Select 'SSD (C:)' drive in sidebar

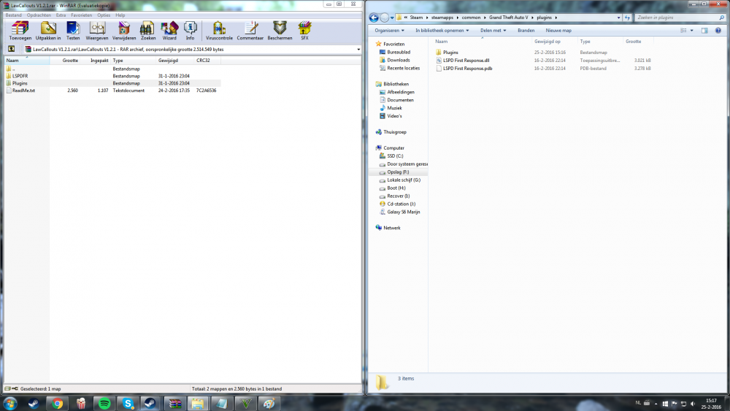point(395,156)
